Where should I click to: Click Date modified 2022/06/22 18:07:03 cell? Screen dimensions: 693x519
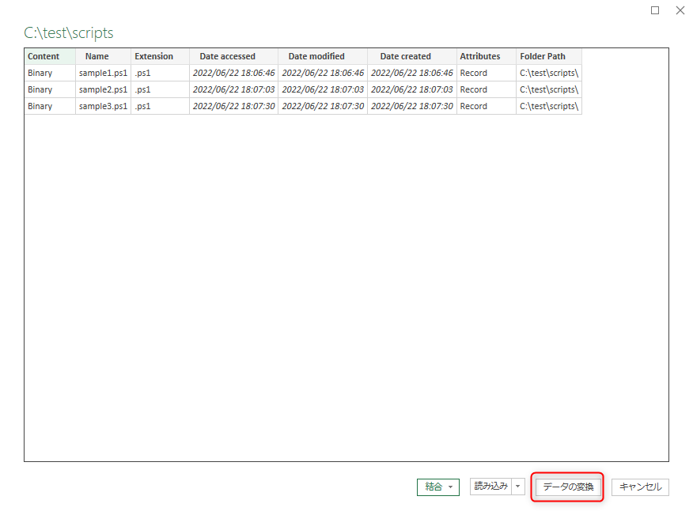(323, 89)
